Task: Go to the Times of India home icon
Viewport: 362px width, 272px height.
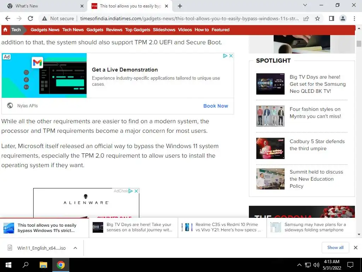Action: click(5, 30)
